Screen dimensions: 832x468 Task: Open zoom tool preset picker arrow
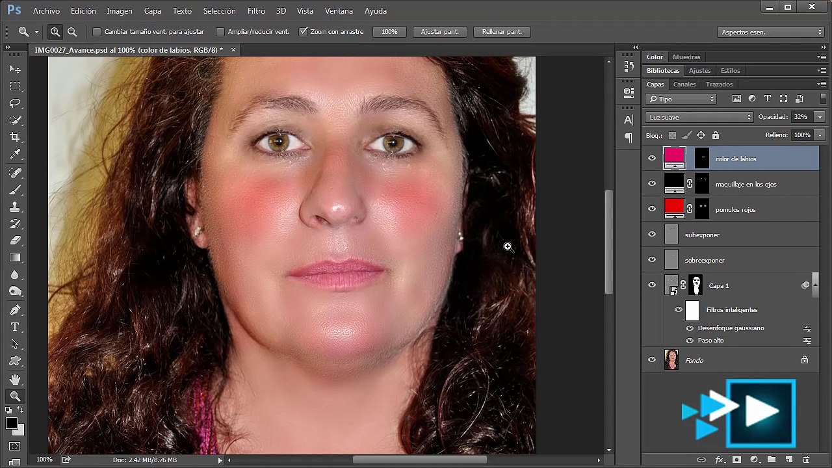tap(36, 32)
